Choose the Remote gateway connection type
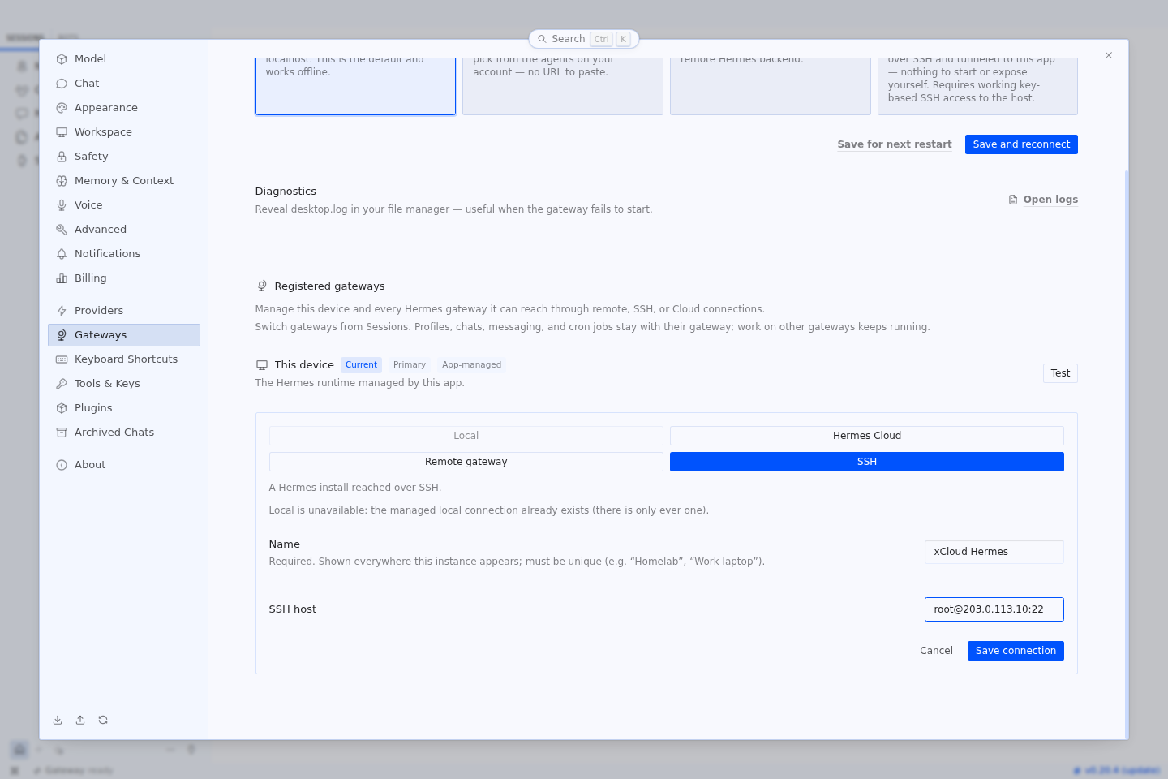1168x779 pixels. tap(466, 462)
